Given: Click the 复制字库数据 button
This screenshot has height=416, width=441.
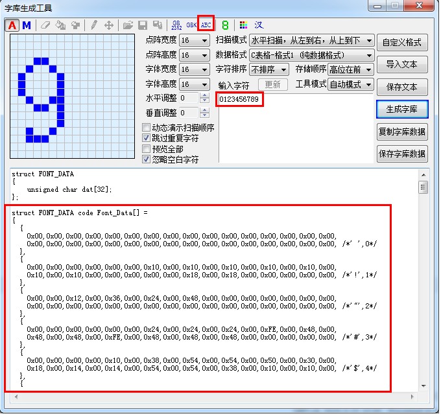Looking at the screenshot, I should coord(402,132).
